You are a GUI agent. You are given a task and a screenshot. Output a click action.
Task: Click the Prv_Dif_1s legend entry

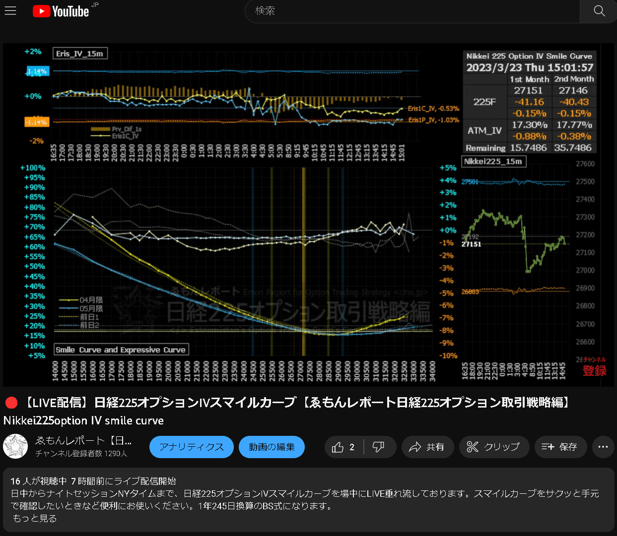(116, 129)
